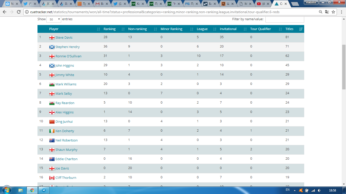Image resolution: width=346 pixels, height=194 pixels.
Task: Open Eddie Charlton player link
Action: 66,159
